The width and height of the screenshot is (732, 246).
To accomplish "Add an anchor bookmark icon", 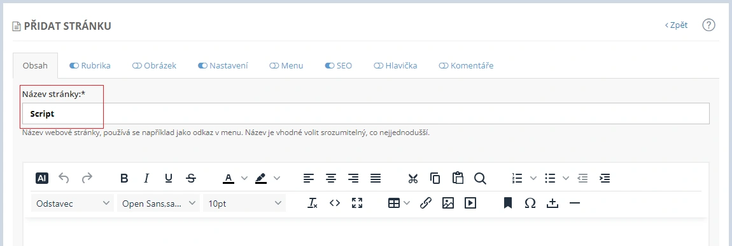I will (508, 203).
